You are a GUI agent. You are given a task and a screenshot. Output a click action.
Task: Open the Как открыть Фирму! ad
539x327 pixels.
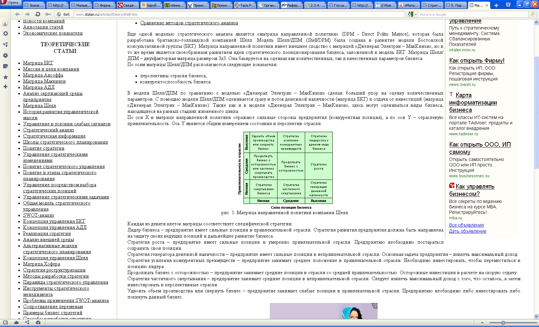click(477, 60)
